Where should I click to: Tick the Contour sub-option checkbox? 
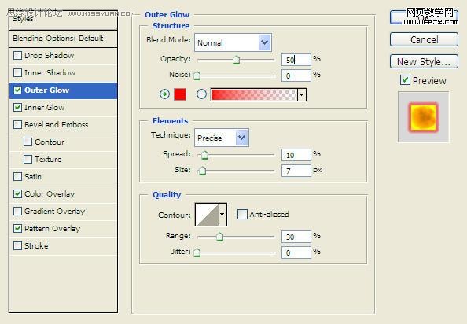click(x=28, y=142)
